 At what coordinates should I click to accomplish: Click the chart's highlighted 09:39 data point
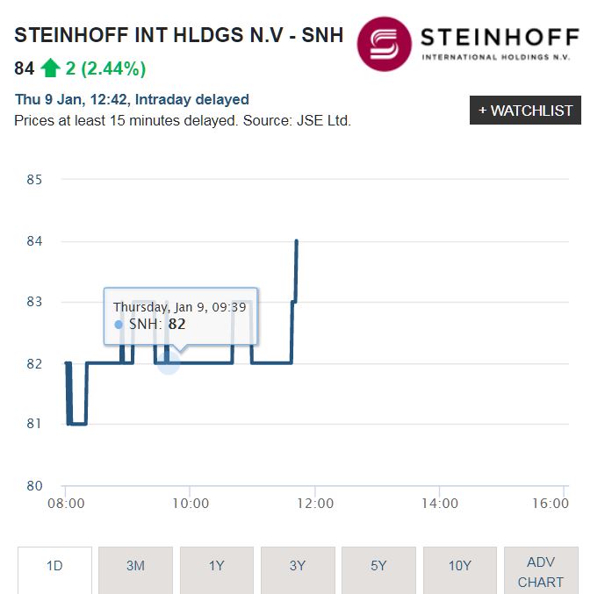point(168,362)
